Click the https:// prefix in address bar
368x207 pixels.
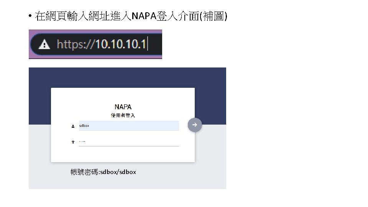(x=76, y=44)
